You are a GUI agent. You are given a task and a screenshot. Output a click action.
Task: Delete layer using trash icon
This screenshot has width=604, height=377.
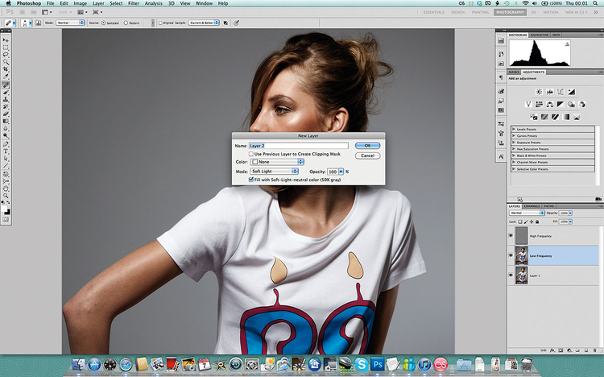tap(594, 350)
